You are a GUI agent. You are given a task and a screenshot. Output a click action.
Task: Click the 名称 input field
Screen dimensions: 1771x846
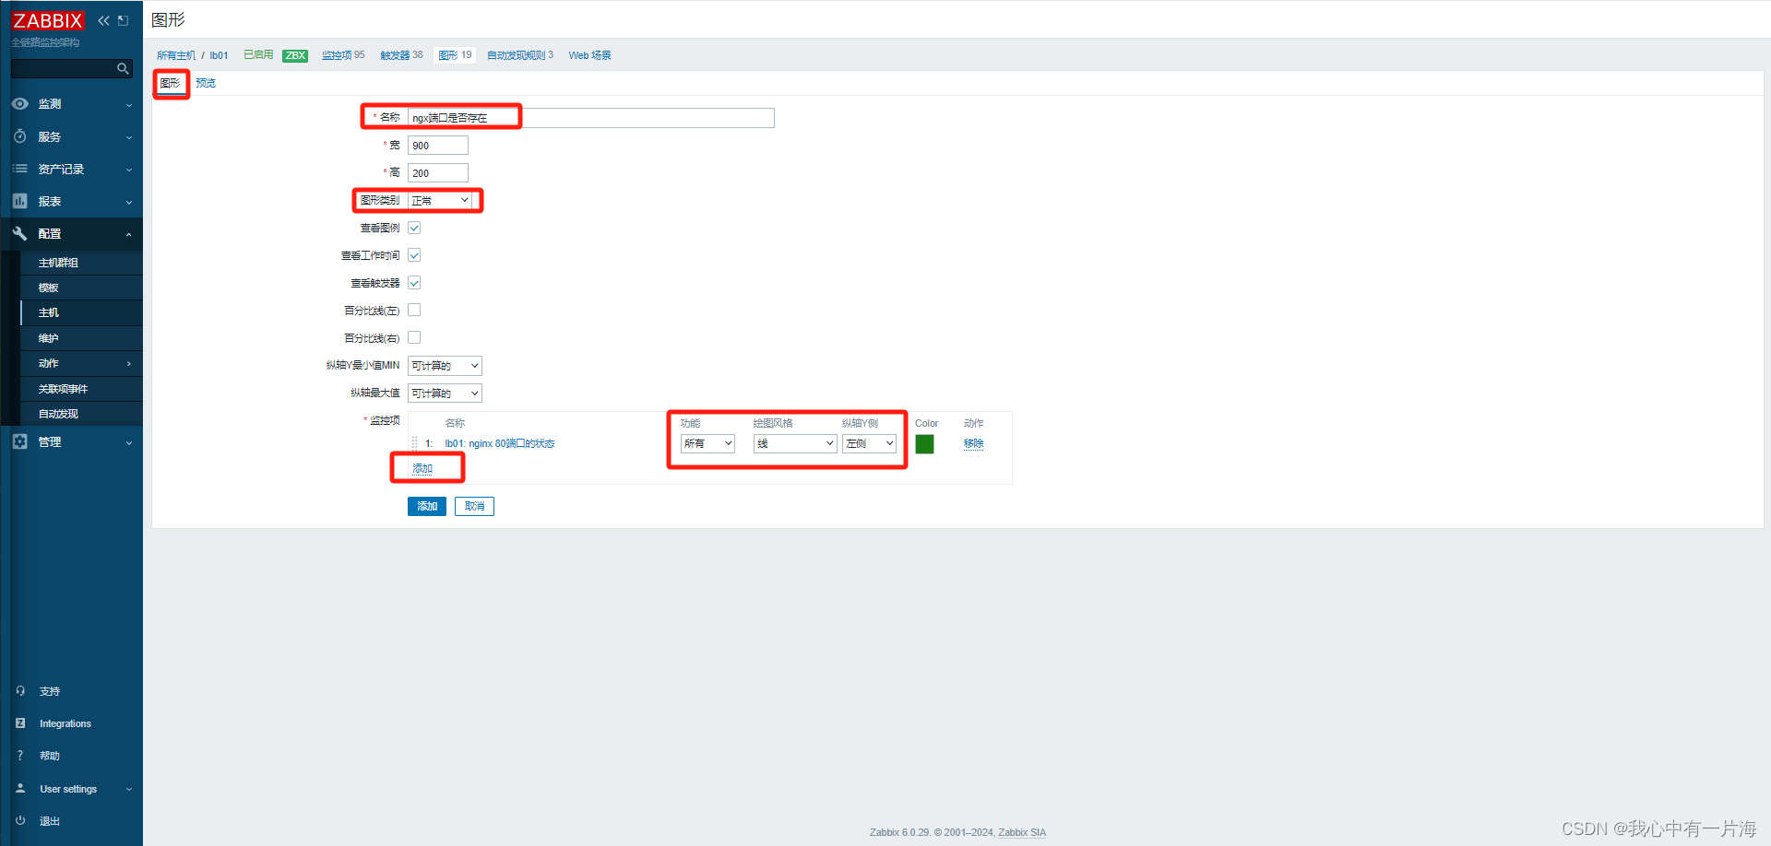[x=590, y=118]
